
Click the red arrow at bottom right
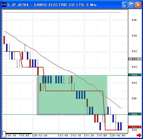click(139, 135)
